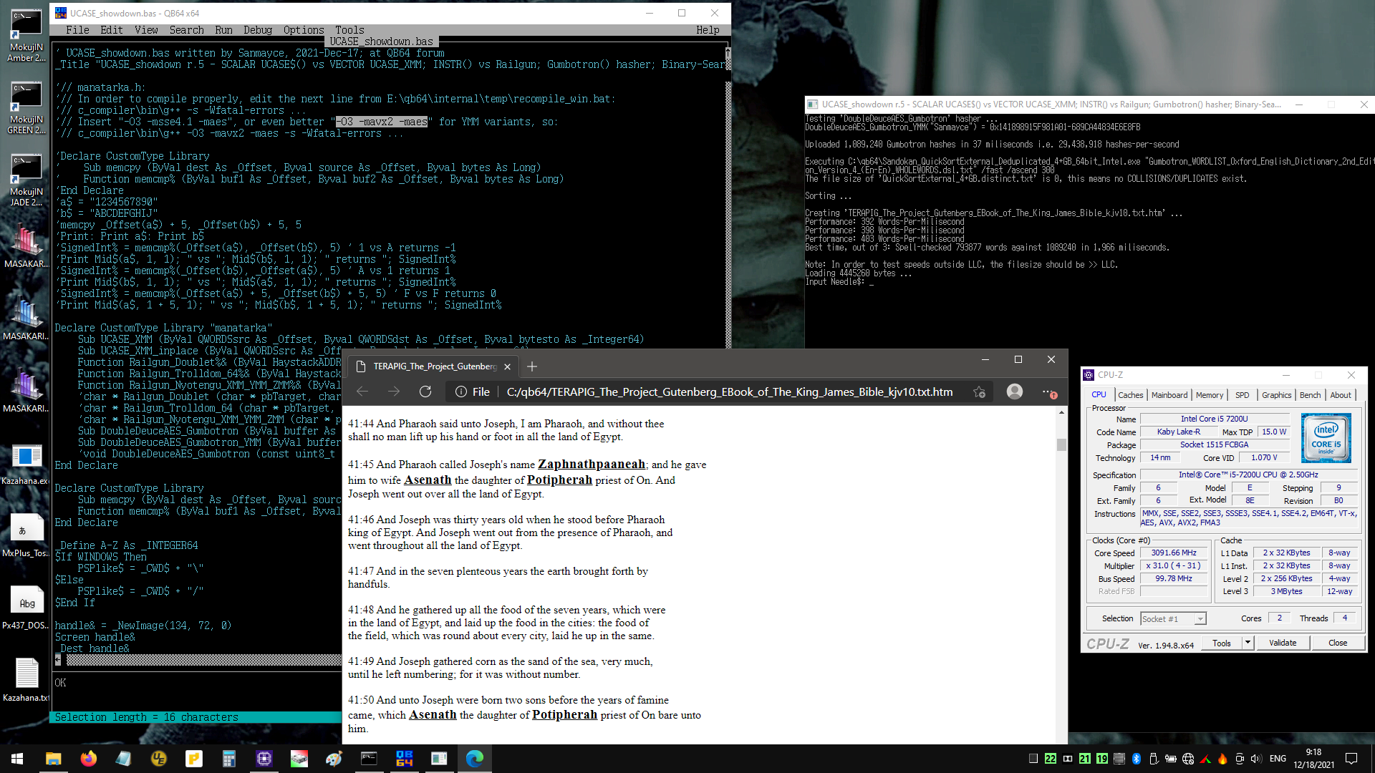The height and width of the screenshot is (773, 1375).
Task: Open the File menu in QB64
Action: 77,30
